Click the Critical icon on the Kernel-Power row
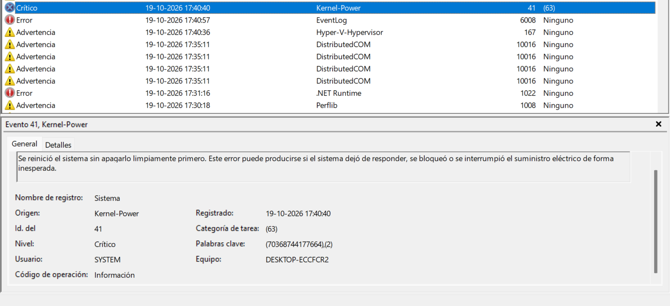The width and height of the screenshot is (670, 306). click(x=10, y=8)
